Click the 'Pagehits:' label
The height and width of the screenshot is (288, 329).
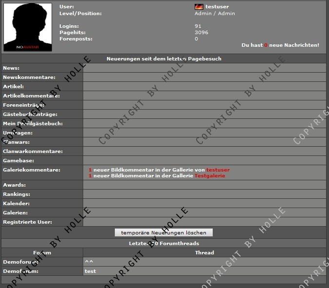(73, 32)
